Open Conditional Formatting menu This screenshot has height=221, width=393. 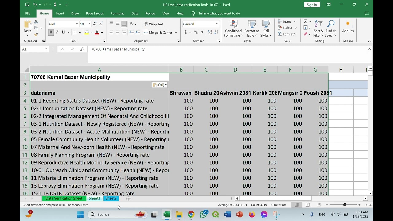(233, 29)
